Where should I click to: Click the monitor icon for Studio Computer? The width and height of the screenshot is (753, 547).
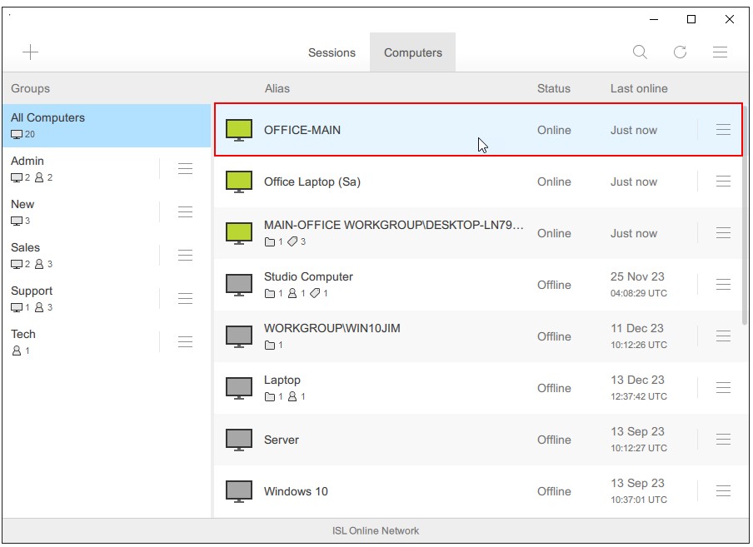point(239,285)
